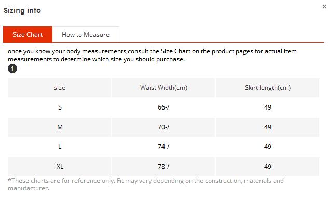This screenshot has height=218, width=328.
Task: Click the size column header
Action: tap(60, 88)
